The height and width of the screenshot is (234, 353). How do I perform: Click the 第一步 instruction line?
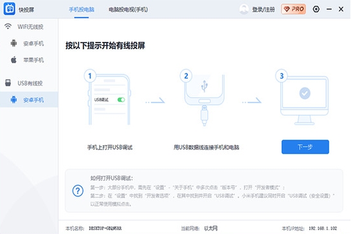coord(188,188)
